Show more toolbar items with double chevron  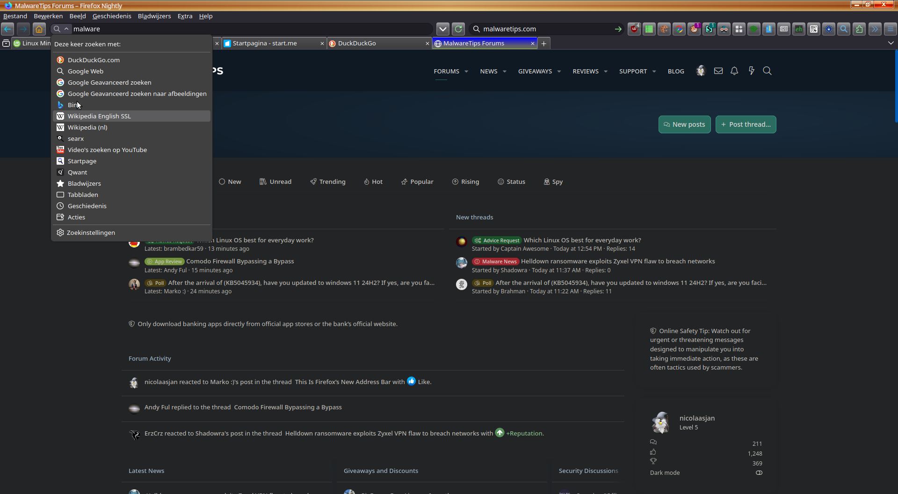tap(875, 29)
